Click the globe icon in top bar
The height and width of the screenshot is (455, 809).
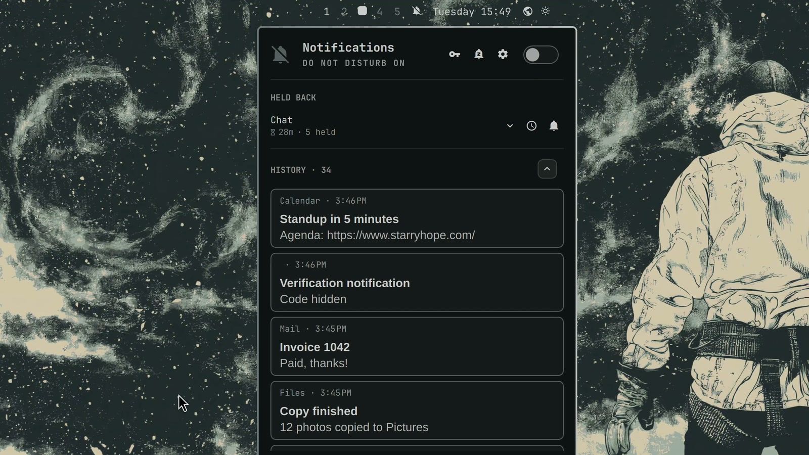point(527,11)
